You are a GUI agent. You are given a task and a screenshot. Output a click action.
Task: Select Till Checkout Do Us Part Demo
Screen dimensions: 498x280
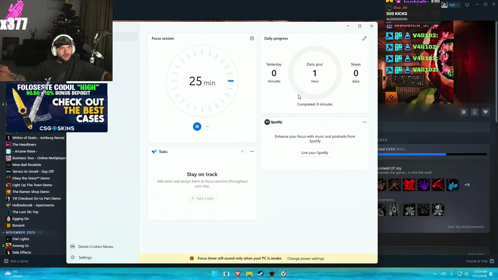36,199
